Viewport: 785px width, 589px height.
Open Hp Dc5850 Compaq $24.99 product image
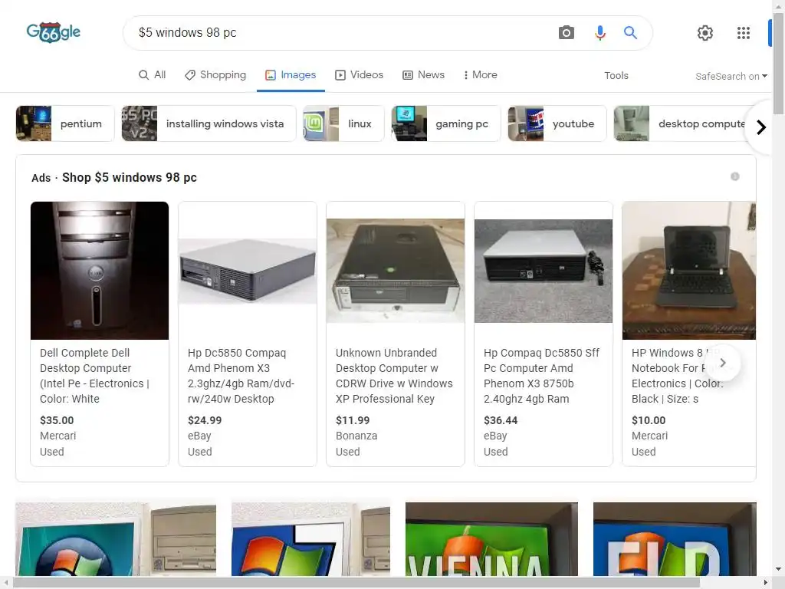click(x=248, y=271)
